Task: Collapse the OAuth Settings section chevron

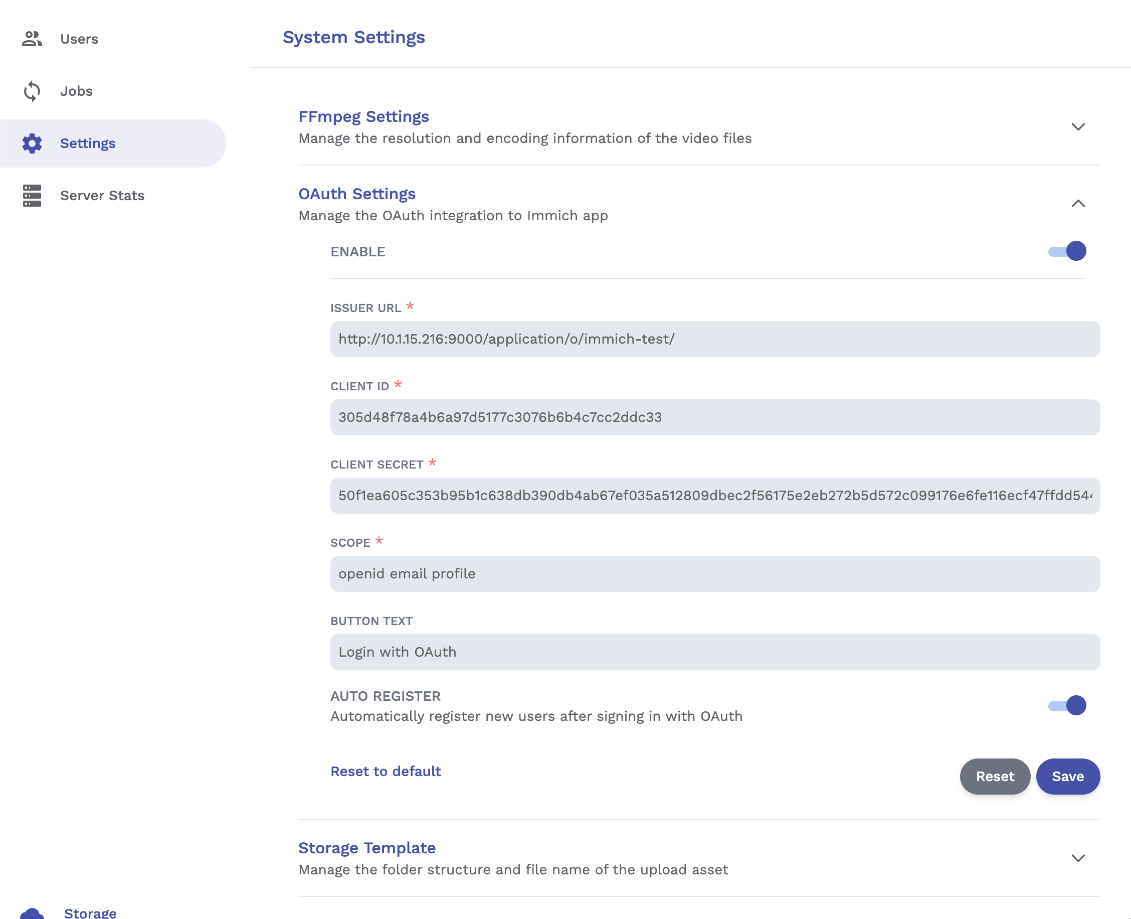Action: pos(1077,204)
